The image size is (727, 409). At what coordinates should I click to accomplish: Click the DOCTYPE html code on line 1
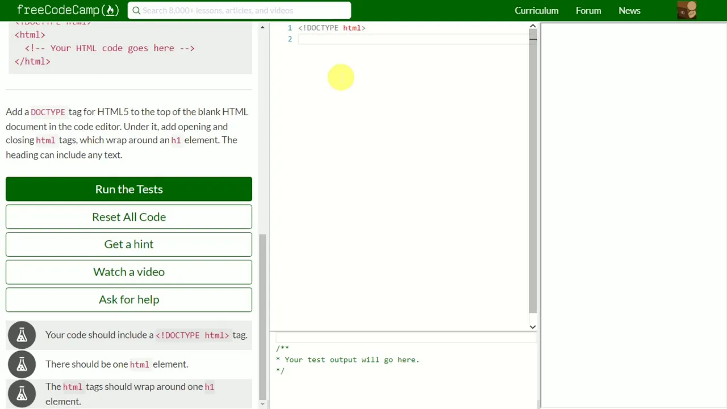[x=332, y=28]
